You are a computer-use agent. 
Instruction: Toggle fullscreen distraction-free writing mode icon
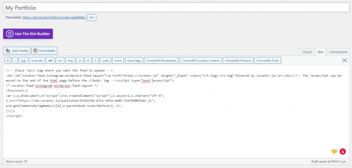pos(344,60)
